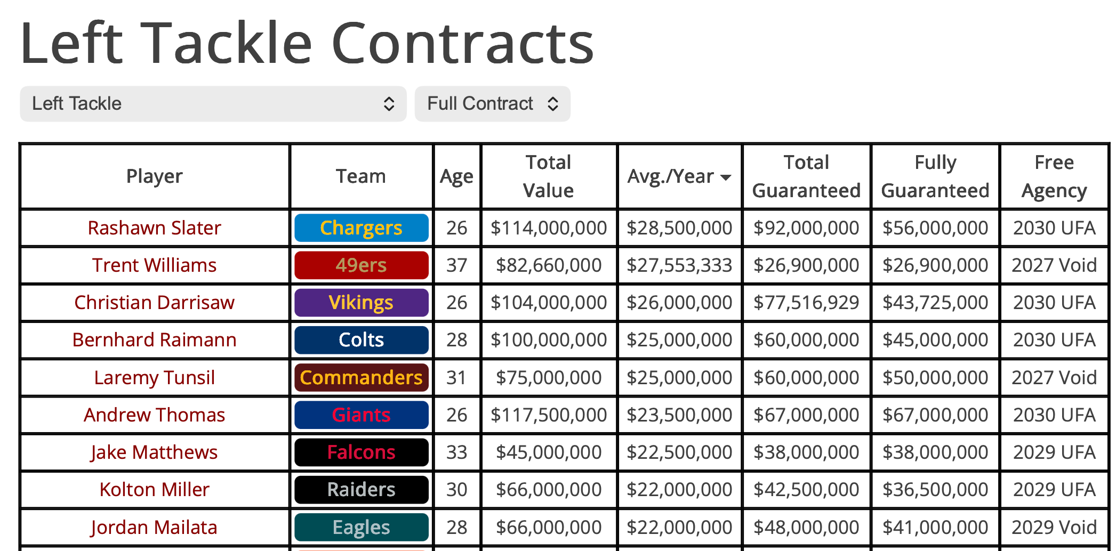Open the Vikings team badge
1116x551 pixels.
coord(361,303)
